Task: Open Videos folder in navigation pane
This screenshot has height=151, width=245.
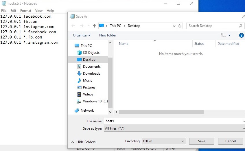Action: click(85, 94)
